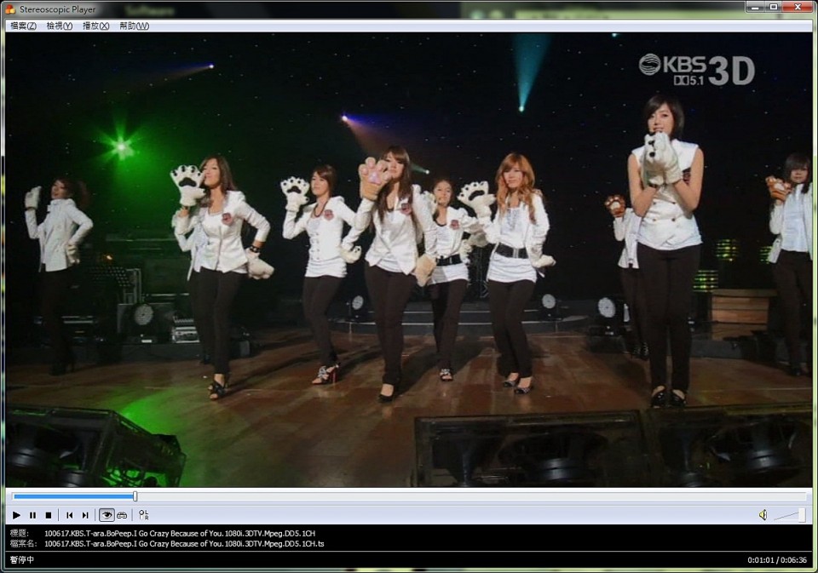818x573 pixels.
Task: Open the 檢視(Y) menu
Action: coord(59,26)
